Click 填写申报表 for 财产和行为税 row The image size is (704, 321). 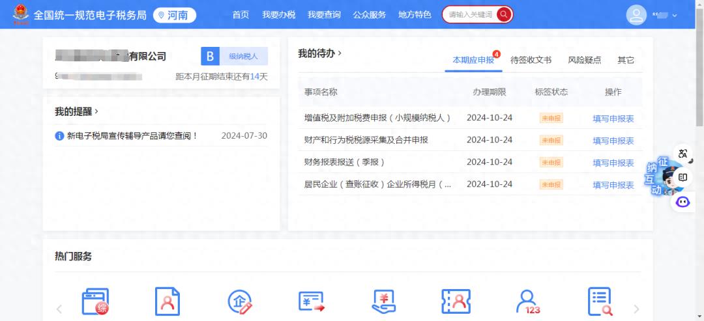pyautogui.click(x=613, y=141)
